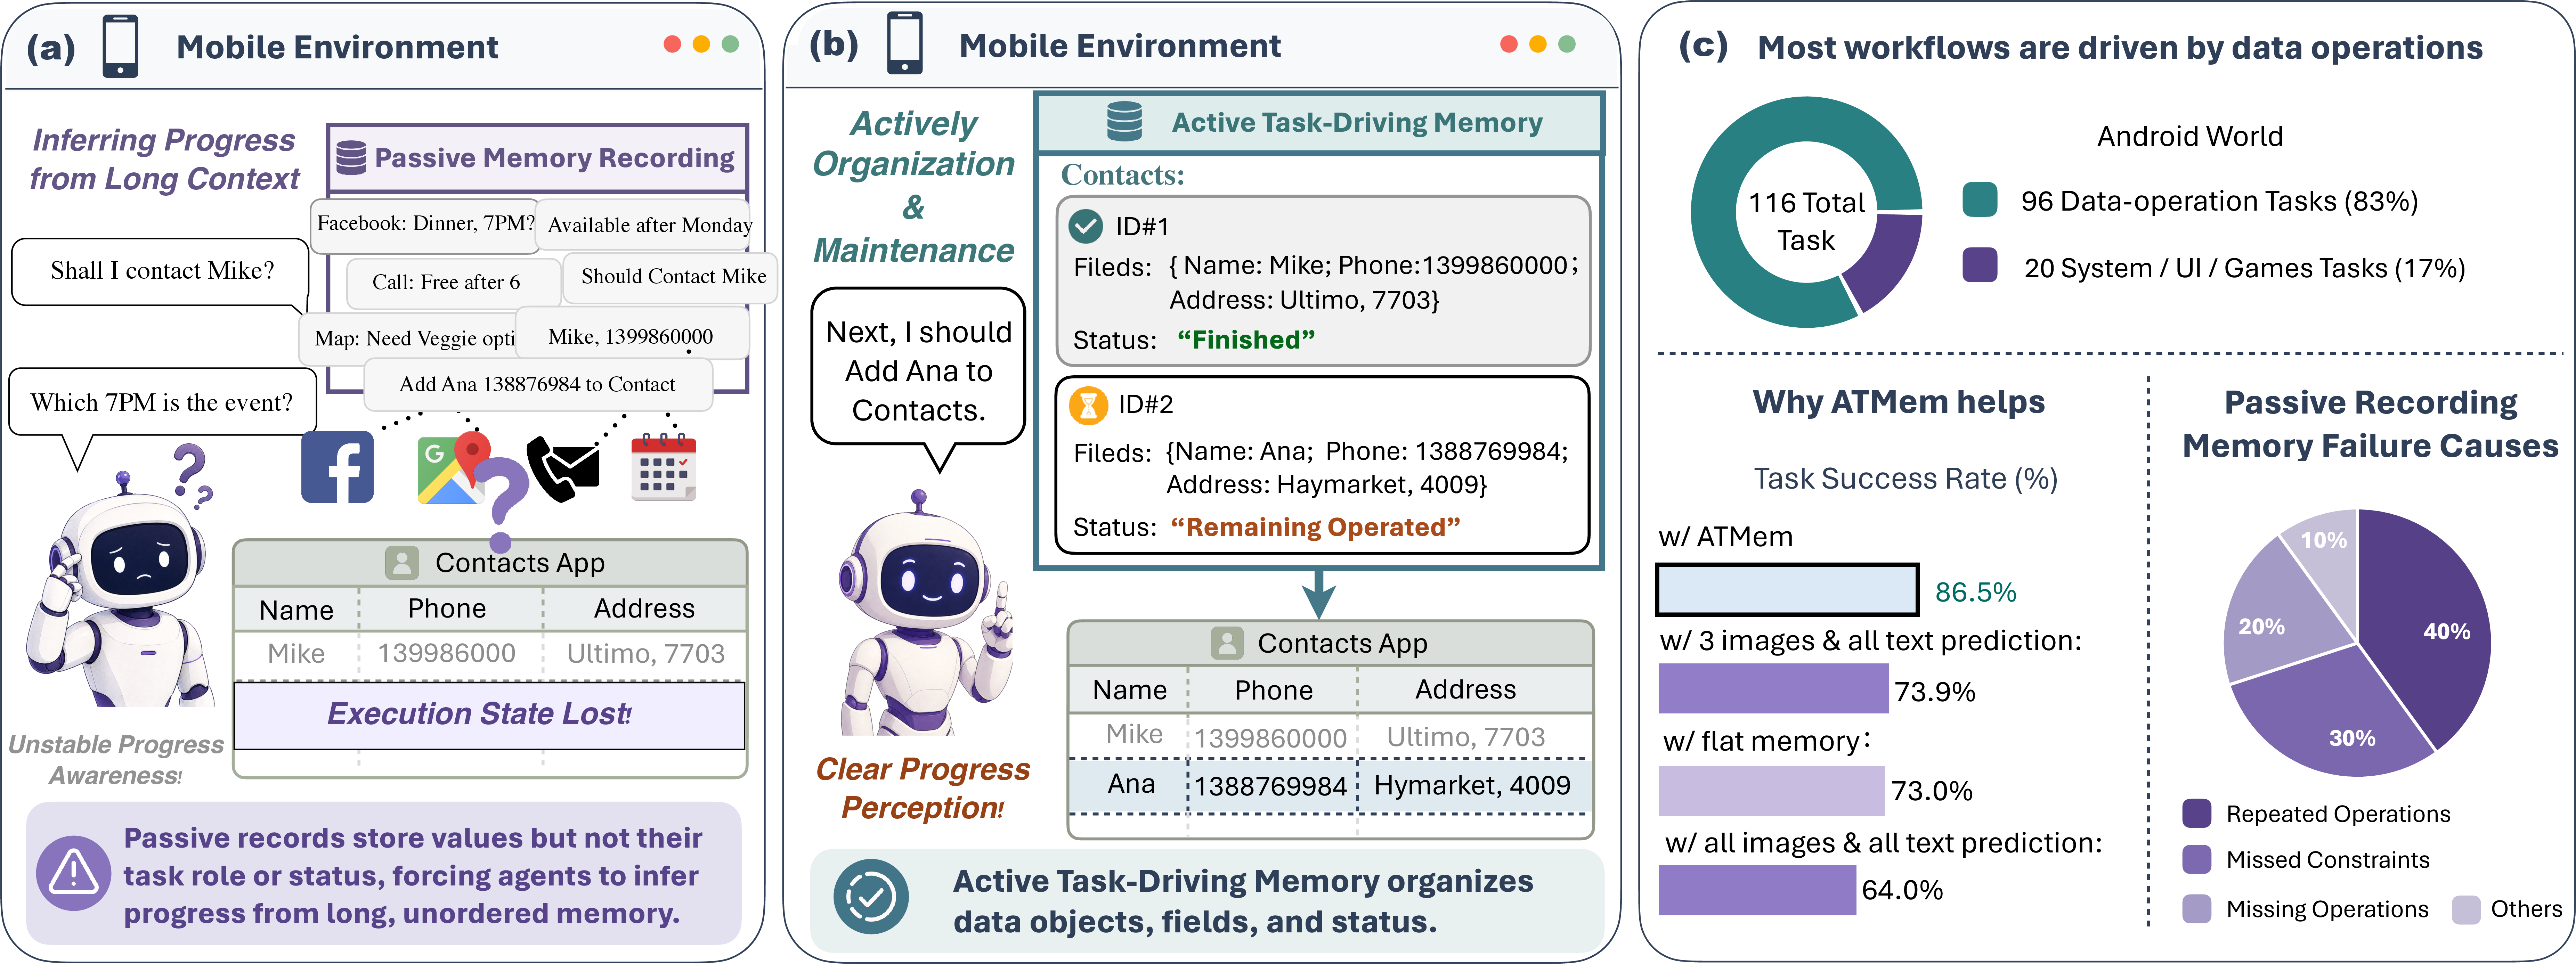Click the green dot in panel (b) header
This screenshot has height=964, width=2576.
[x=1567, y=44]
